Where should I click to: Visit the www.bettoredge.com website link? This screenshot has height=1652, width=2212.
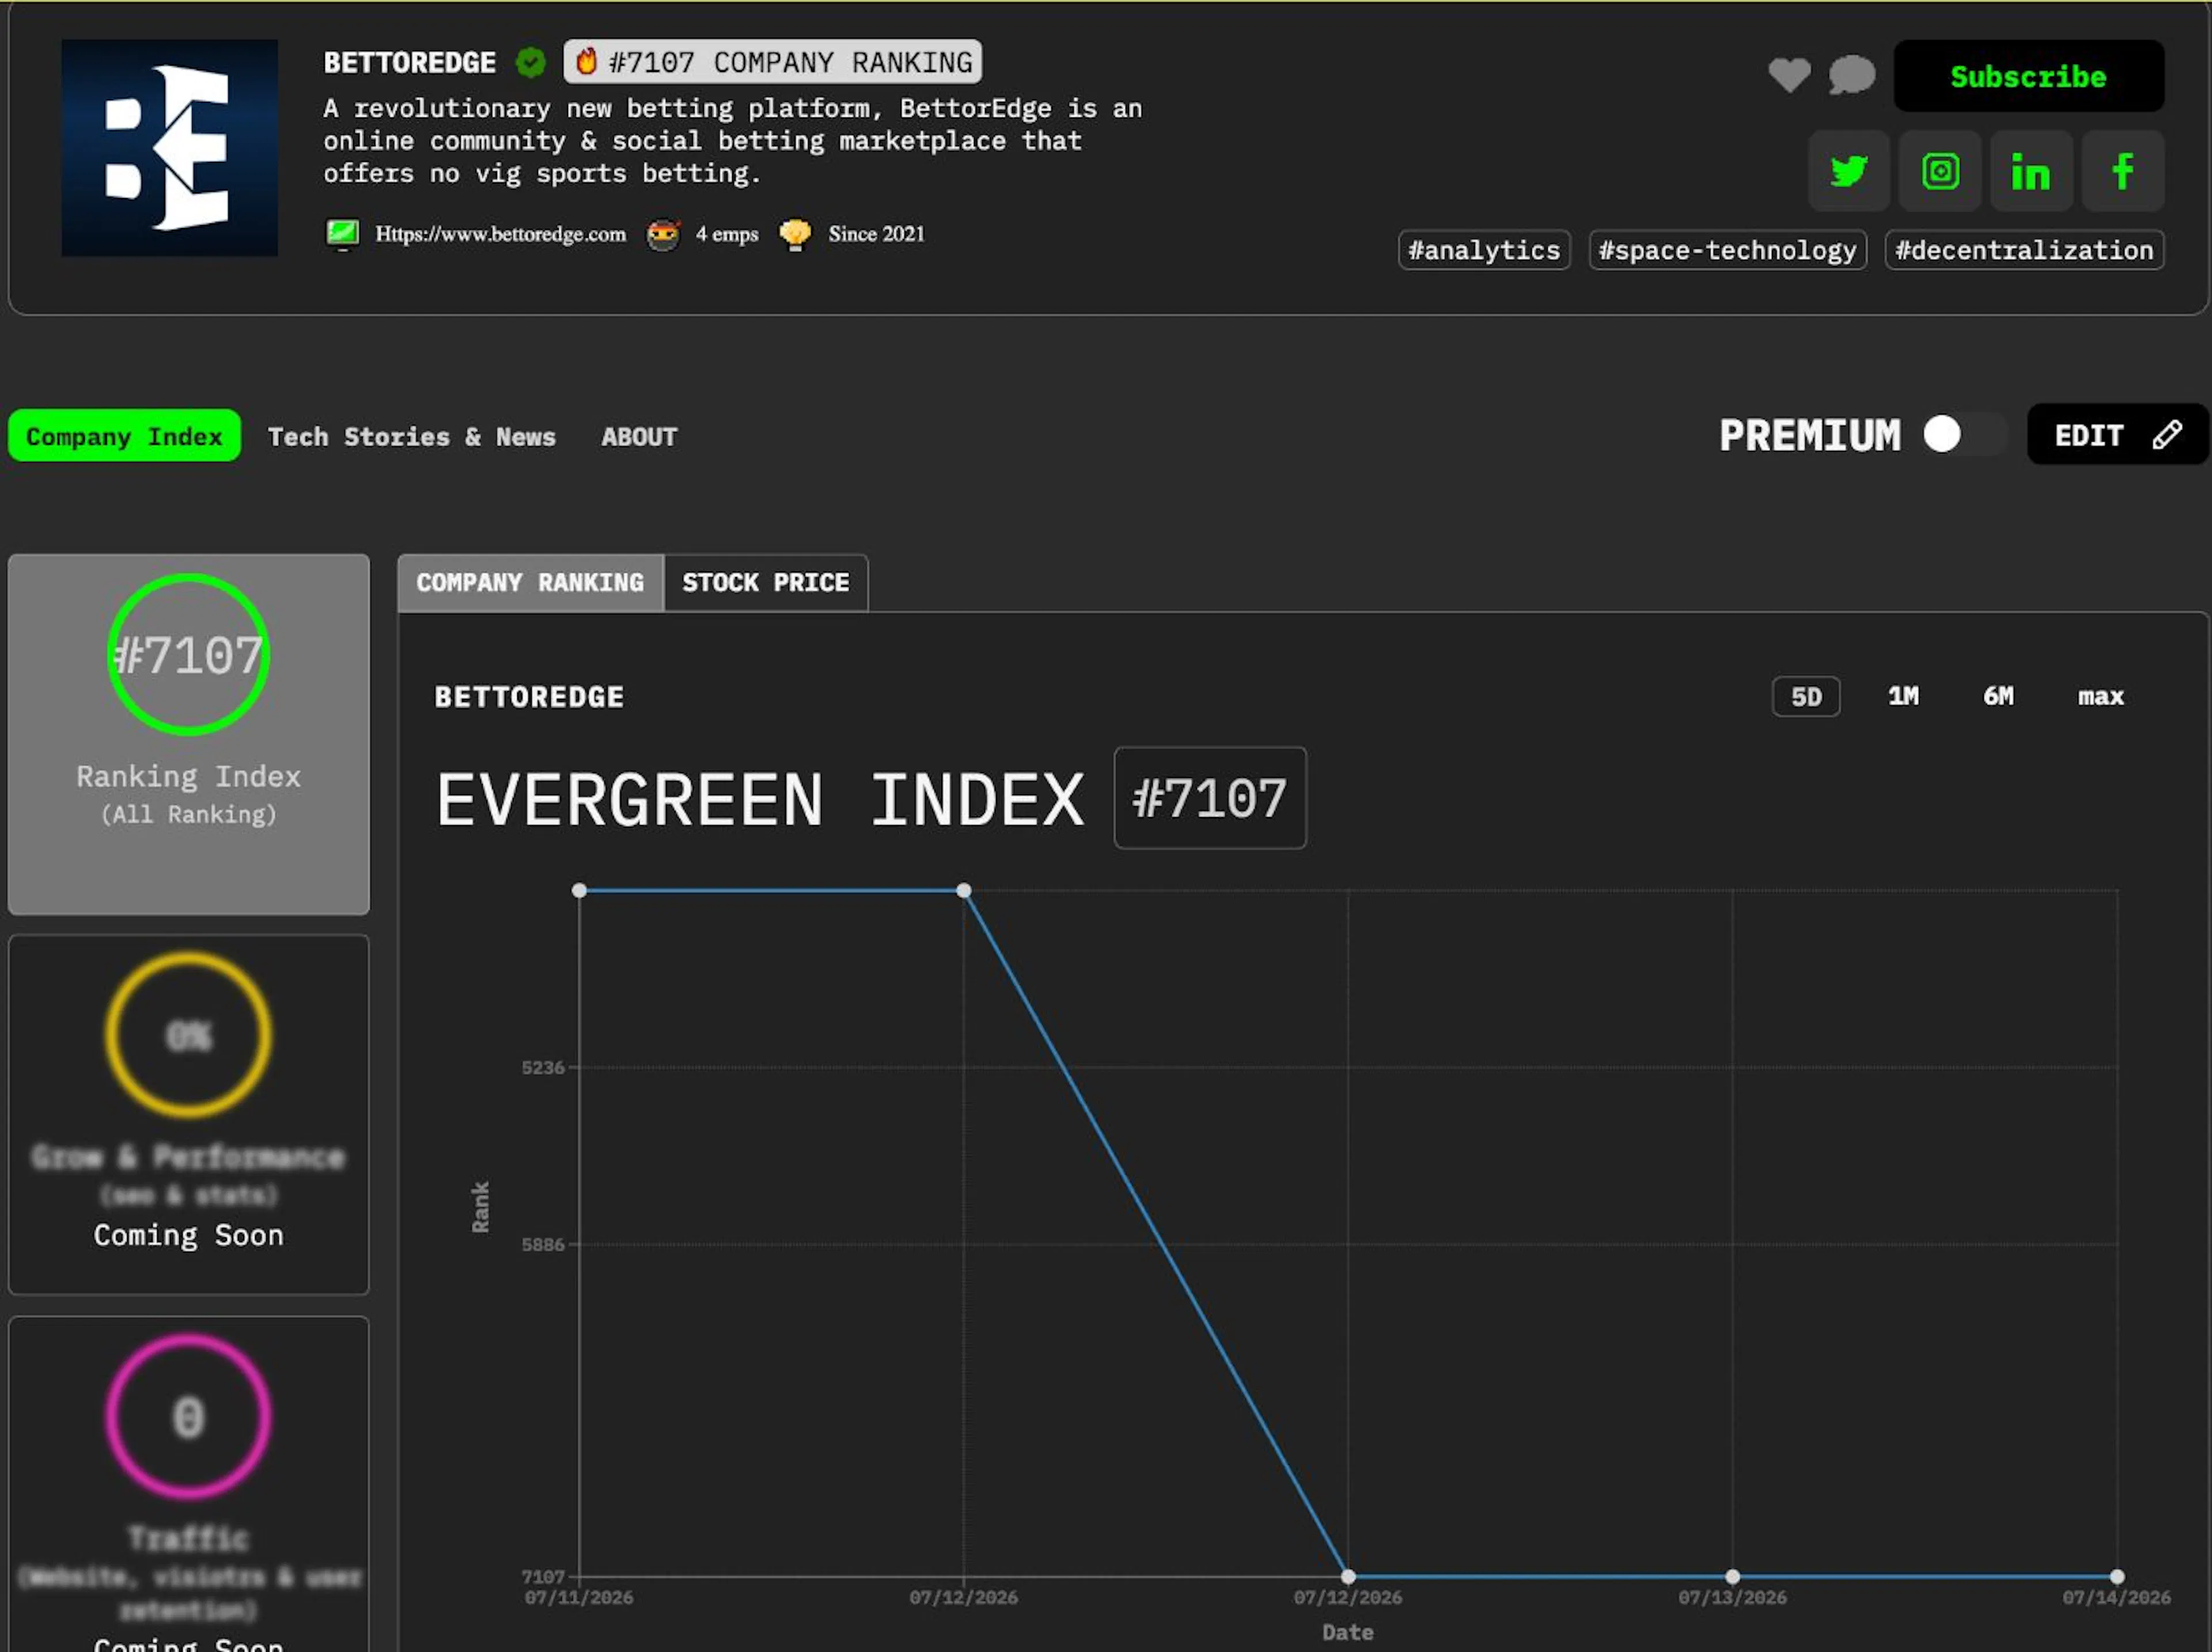coord(500,234)
